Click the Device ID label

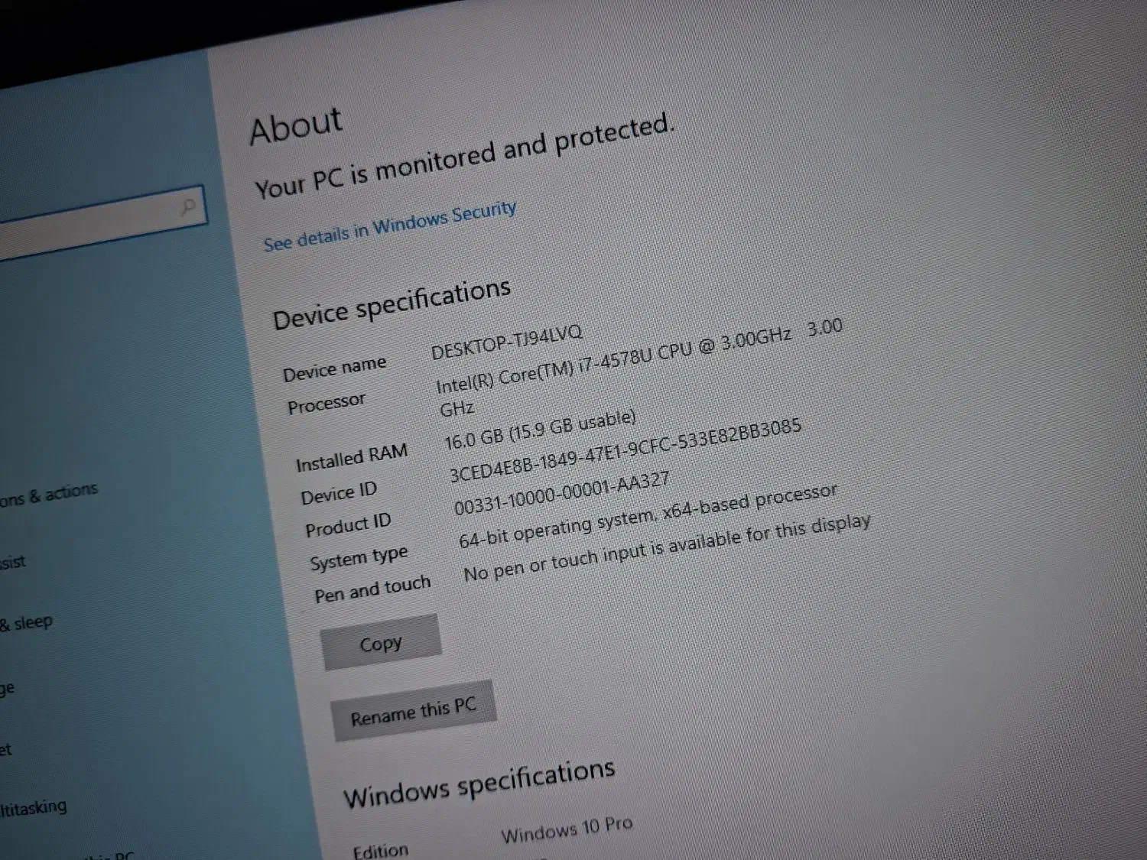pyautogui.click(x=339, y=494)
